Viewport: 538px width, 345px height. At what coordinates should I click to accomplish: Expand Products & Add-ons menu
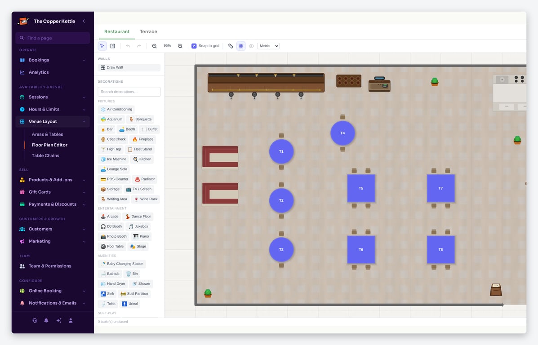tap(53, 180)
